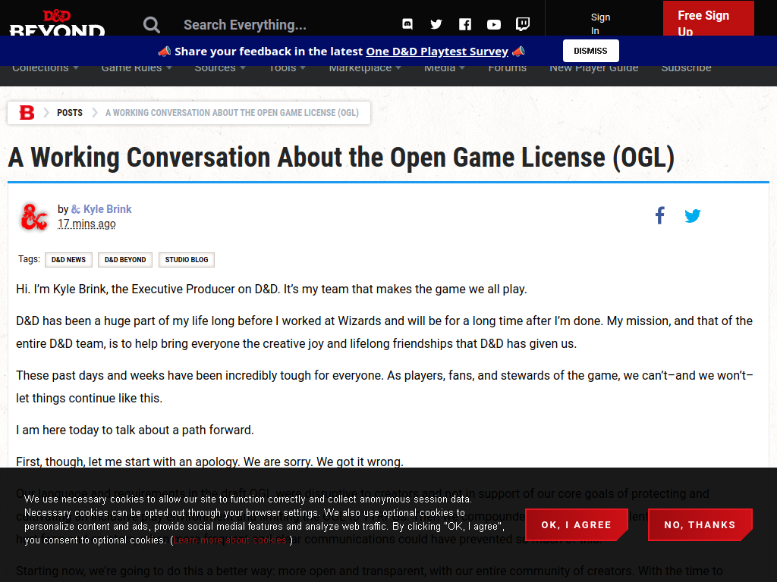The width and height of the screenshot is (777, 582).
Task: Open the YouTube icon in header
Action: (x=493, y=24)
